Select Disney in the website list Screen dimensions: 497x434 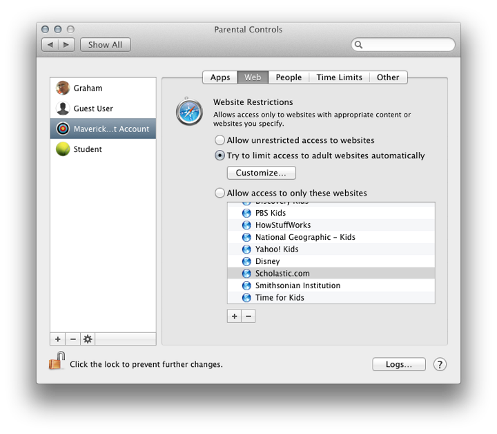331,261
